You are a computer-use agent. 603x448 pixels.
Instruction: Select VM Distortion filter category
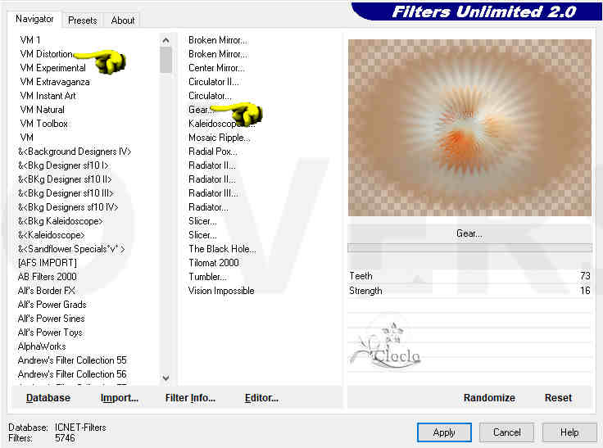[47, 54]
